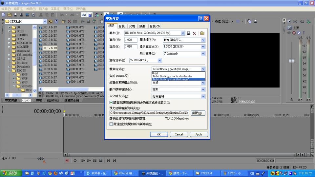
Task: Click the Pause button in the transport bar
Action: pyautogui.click(x=95, y=160)
